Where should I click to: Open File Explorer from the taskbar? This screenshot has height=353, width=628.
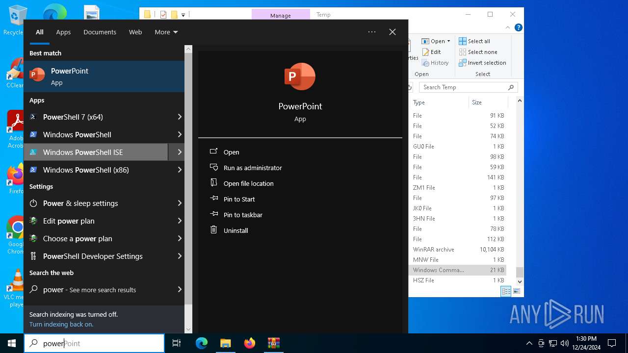click(225, 343)
